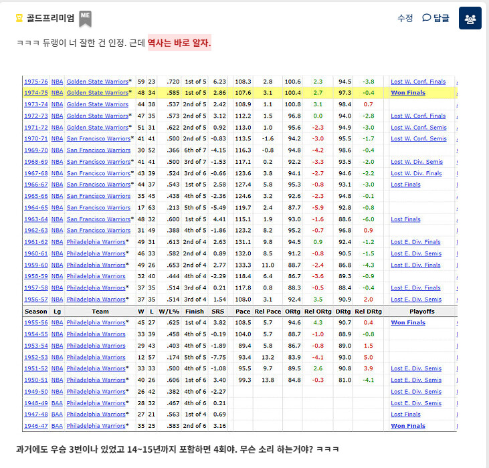Click the Lost Finals link for 1966-67
Image resolution: width=489 pixels, height=468 pixels.
(x=405, y=185)
